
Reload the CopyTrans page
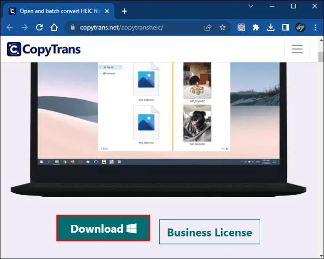[x=39, y=27]
